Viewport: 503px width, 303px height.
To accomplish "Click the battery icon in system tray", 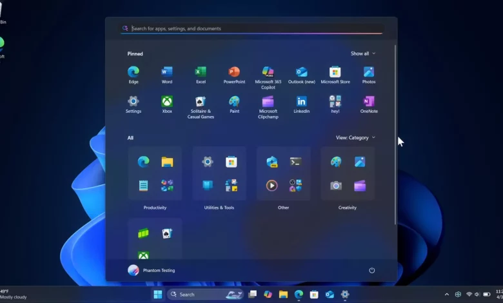I will pyautogui.click(x=487, y=294).
